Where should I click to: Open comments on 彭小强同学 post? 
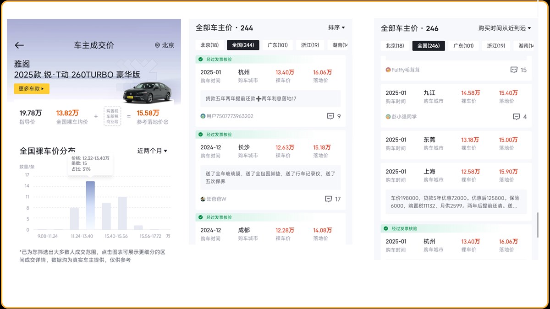point(516,117)
